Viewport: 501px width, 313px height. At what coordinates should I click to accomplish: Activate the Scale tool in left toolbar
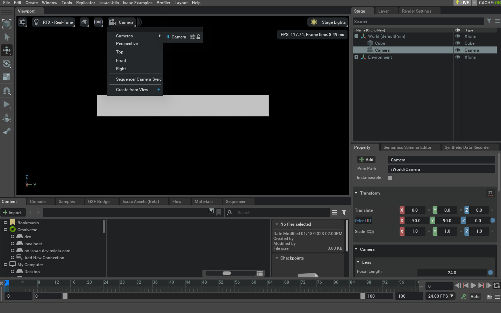[x=7, y=77]
